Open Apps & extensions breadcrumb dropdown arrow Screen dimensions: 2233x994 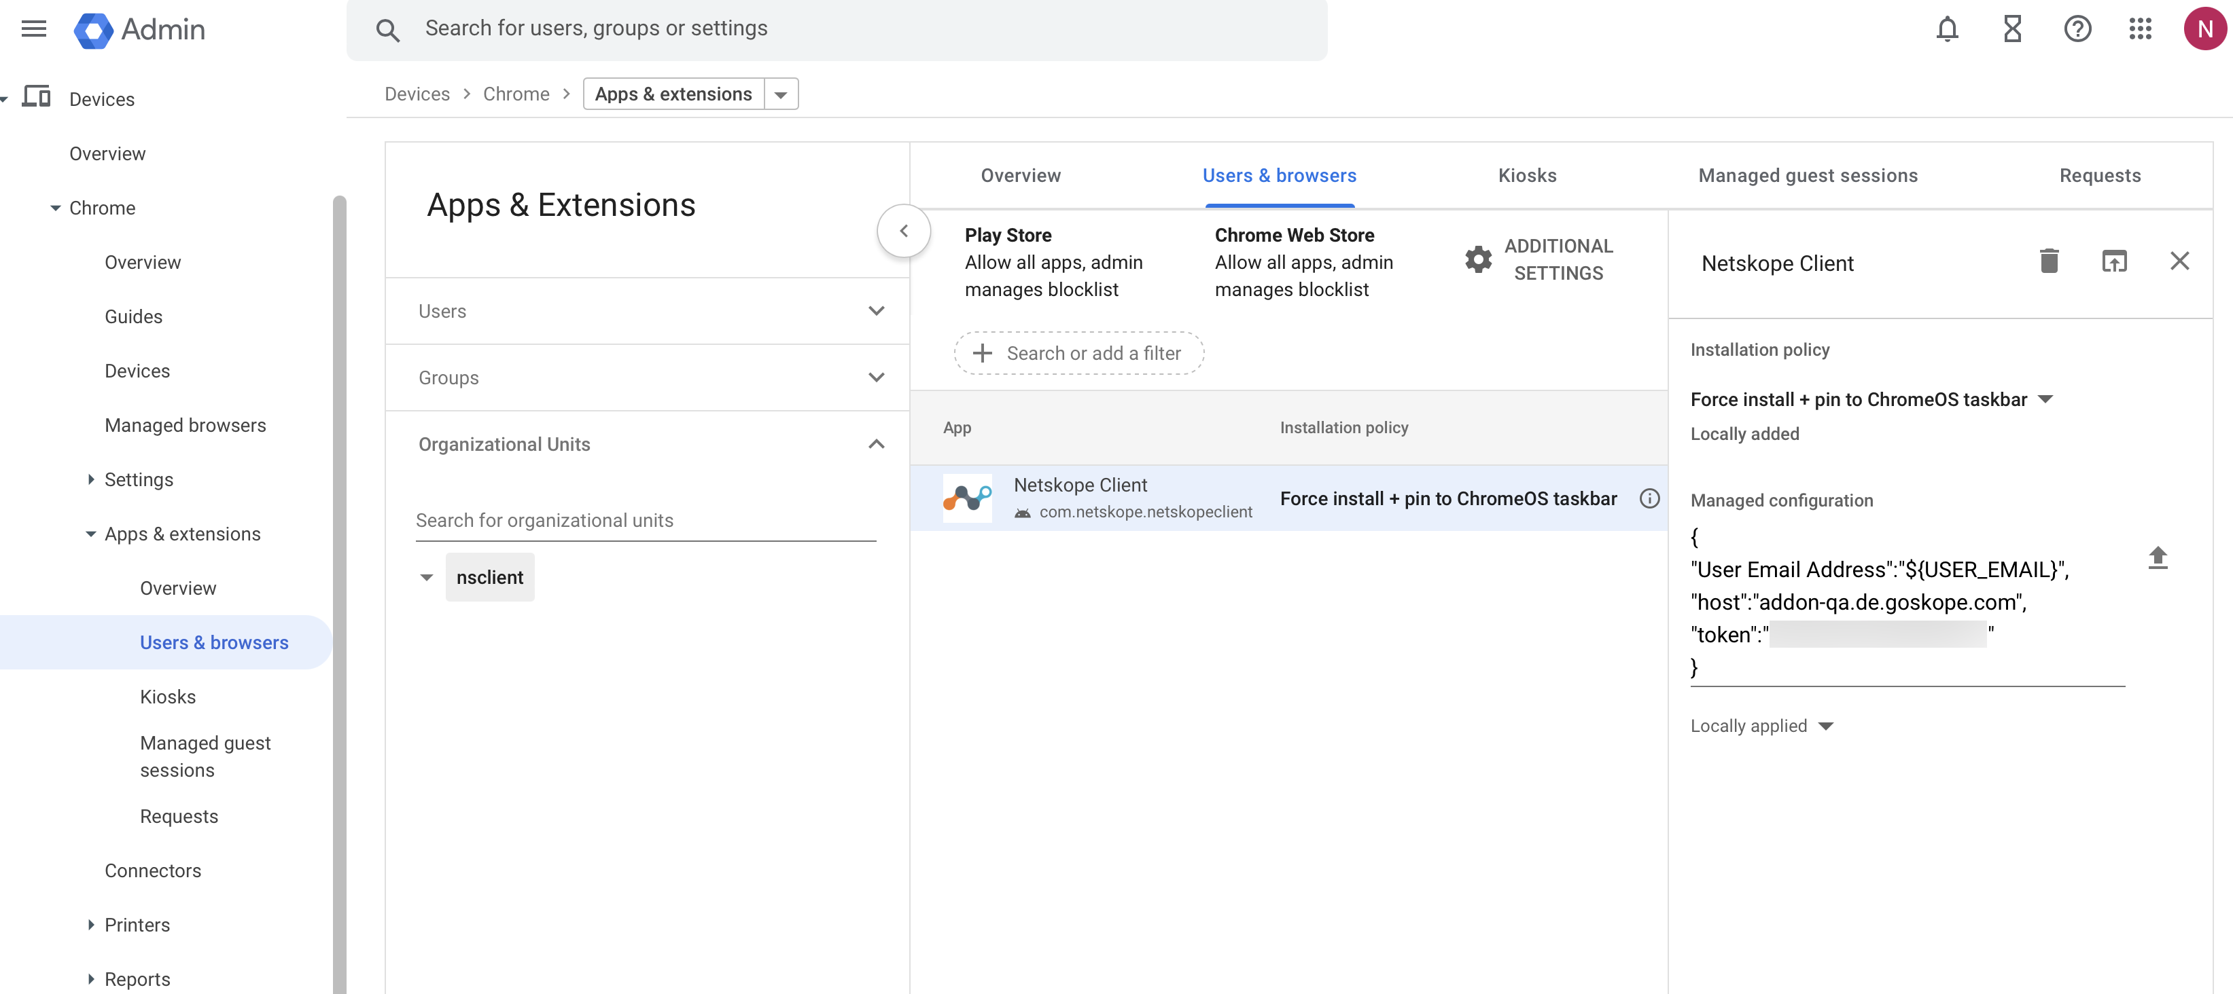point(780,94)
